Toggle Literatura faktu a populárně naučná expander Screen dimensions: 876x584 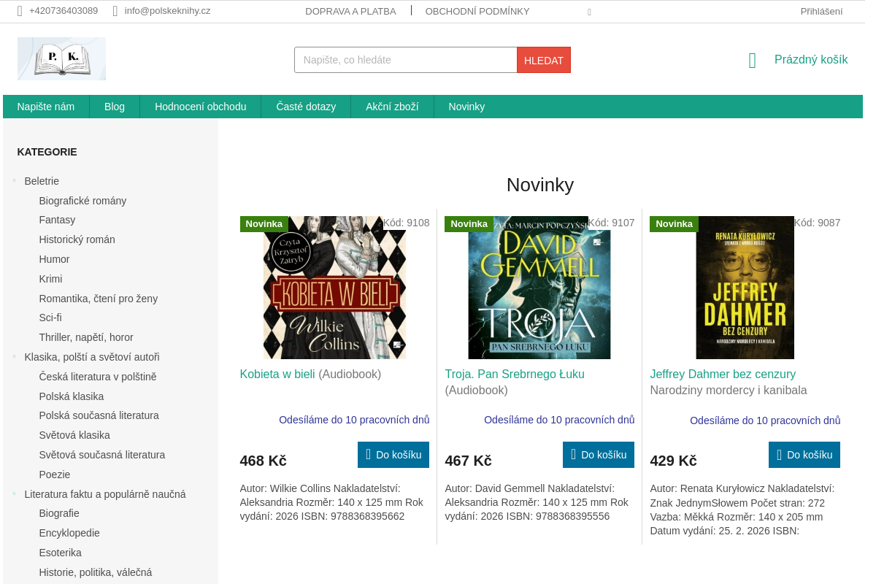(x=14, y=493)
